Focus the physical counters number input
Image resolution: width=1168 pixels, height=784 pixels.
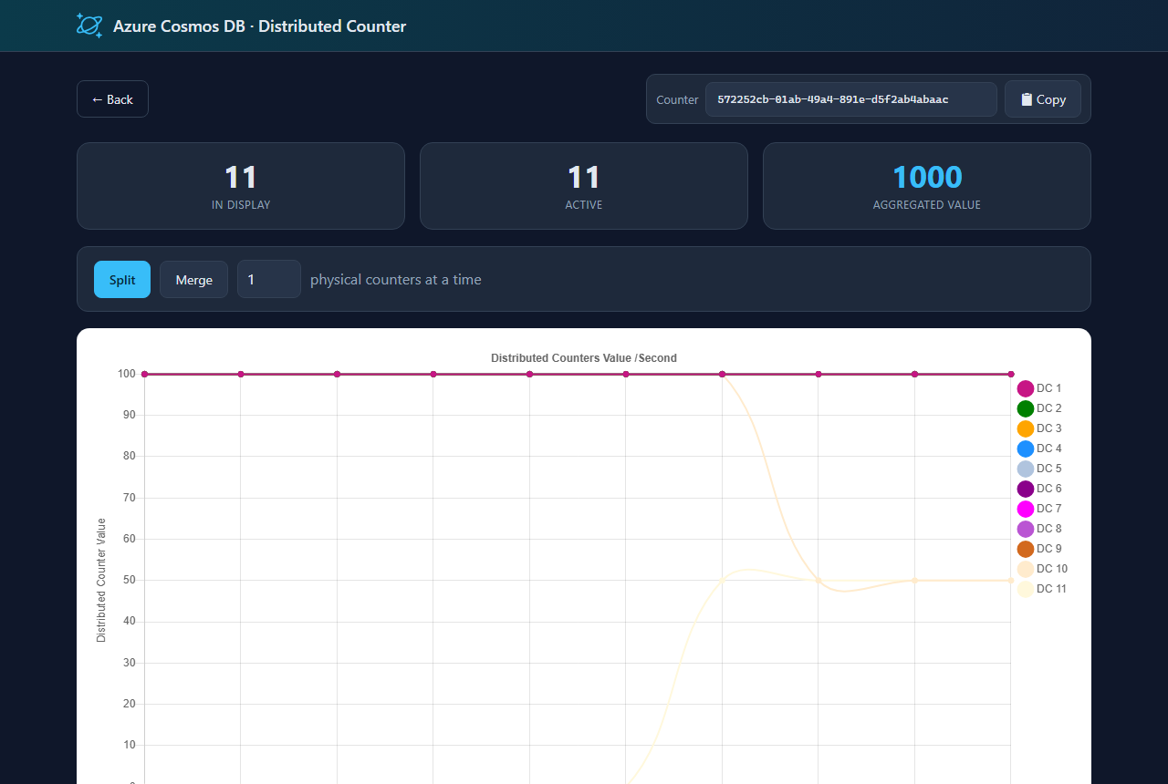tap(269, 279)
